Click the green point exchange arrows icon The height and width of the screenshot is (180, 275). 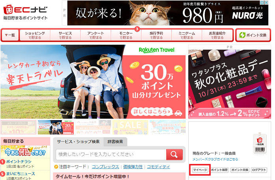pyautogui.click(x=242, y=35)
